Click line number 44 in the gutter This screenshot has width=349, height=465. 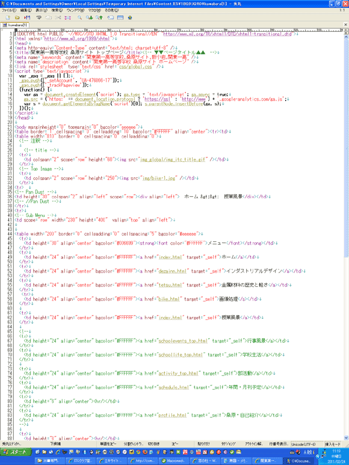click(10, 234)
